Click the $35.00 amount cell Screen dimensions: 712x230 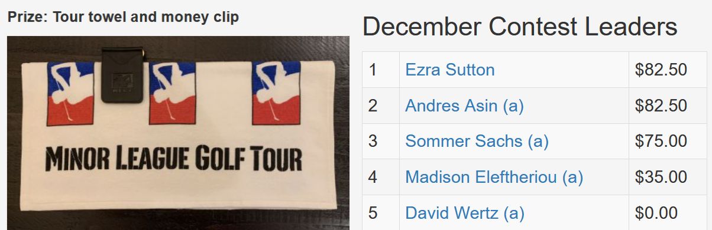pos(668,177)
